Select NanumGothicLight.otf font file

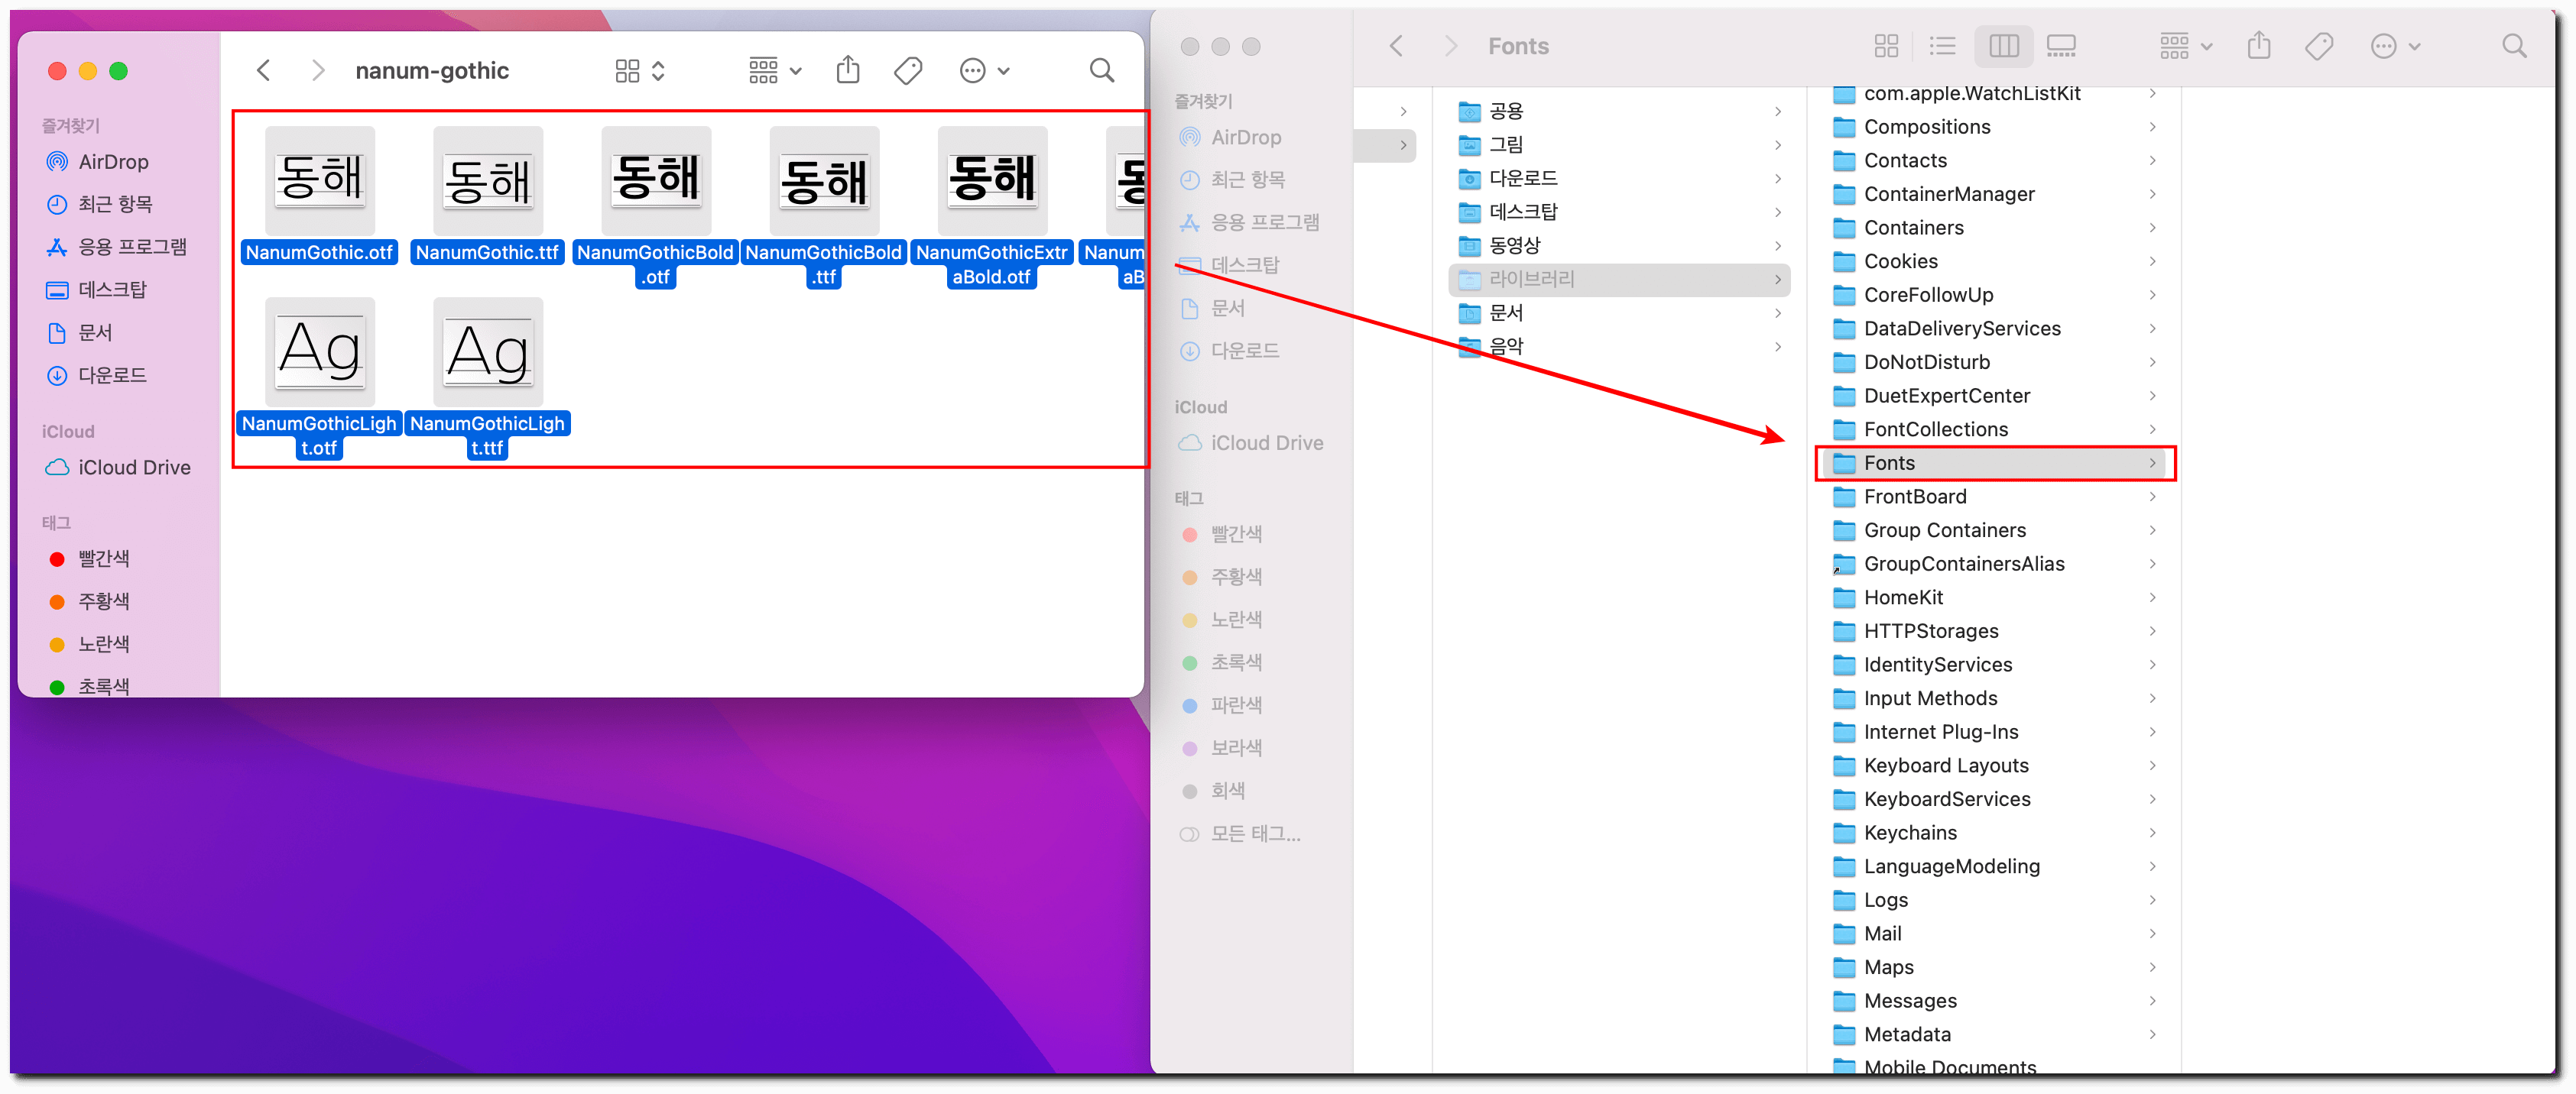[319, 379]
